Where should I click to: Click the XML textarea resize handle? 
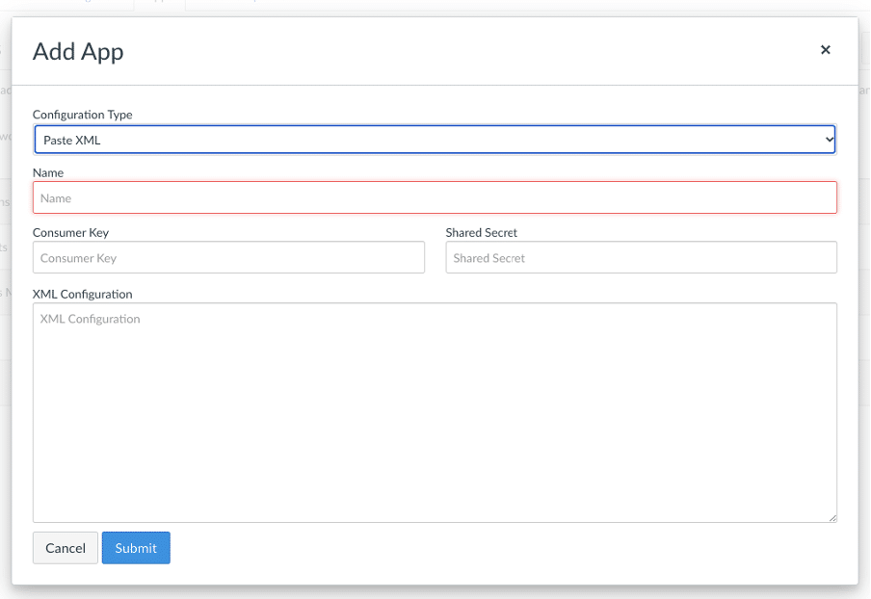pos(832,518)
